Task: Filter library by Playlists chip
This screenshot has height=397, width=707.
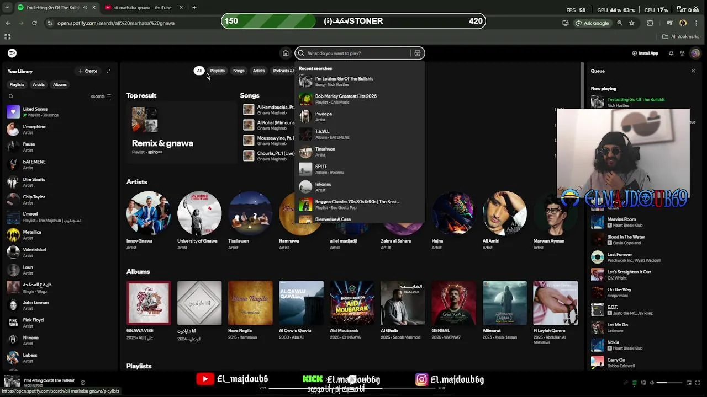Action: click(17, 84)
